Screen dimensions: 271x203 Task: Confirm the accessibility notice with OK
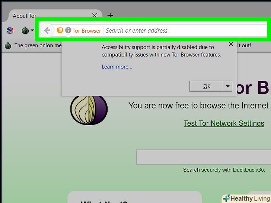(x=206, y=86)
